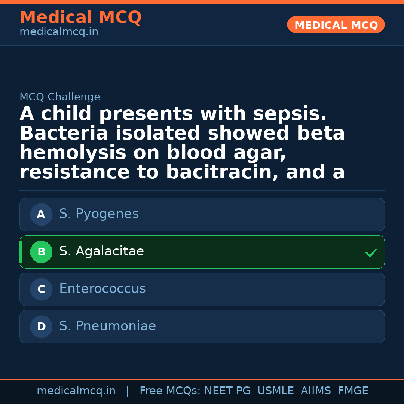This screenshot has width=404, height=404.
Task: Click AIIMS in the footer
Action: [x=316, y=391]
